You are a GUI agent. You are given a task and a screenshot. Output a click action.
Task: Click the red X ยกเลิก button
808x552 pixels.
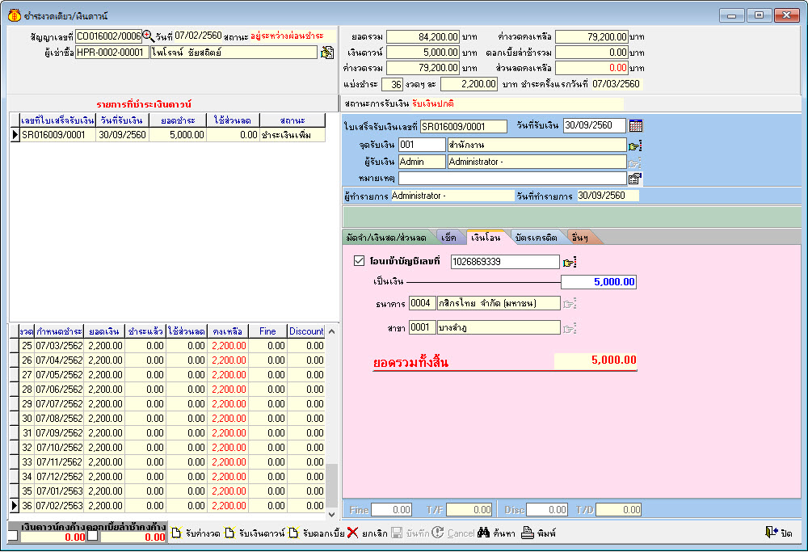[368, 533]
